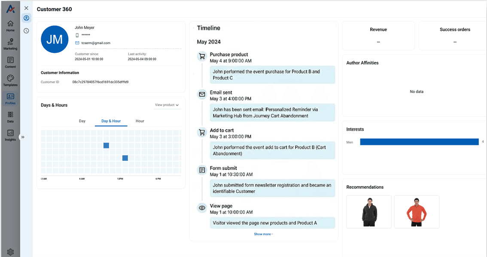This screenshot has width=487, height=257.
Task: Expand timeline with Show more
Action: pos(263,234)
